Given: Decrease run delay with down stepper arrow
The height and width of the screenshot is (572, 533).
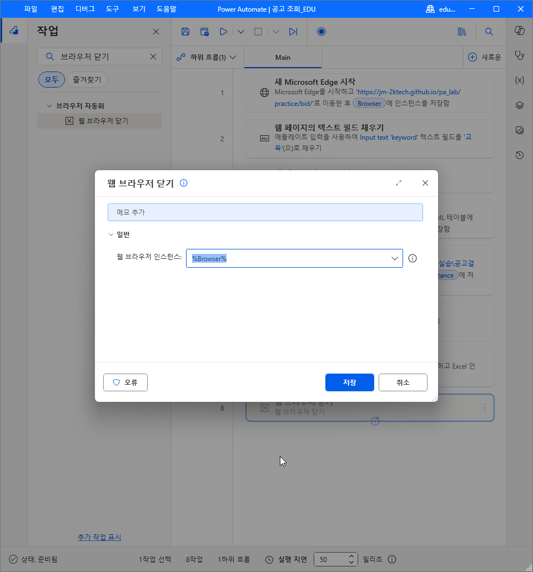Looking at the screenshot, I should click(351, 563).
